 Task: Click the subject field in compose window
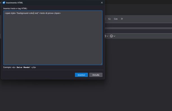click(x=138, y=31)
